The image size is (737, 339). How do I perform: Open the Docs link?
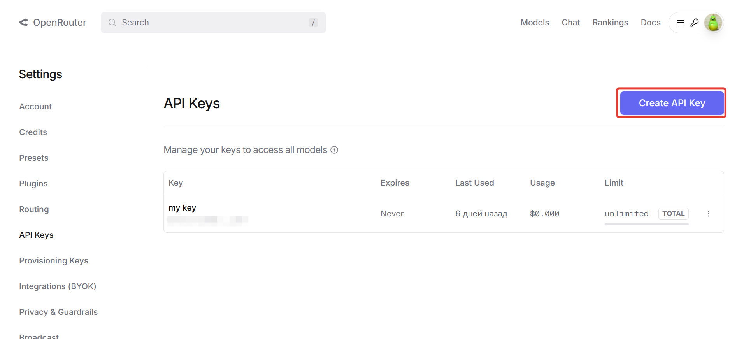click(650, 23)
